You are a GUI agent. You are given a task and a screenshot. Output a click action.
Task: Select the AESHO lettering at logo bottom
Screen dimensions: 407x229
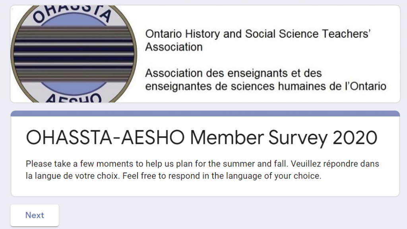click(74, 98)
